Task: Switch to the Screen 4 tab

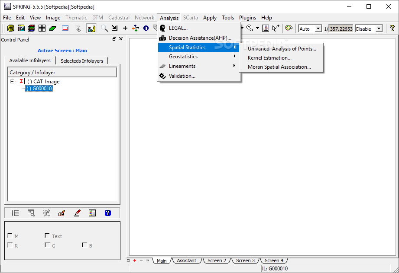Action: point(274,260)
